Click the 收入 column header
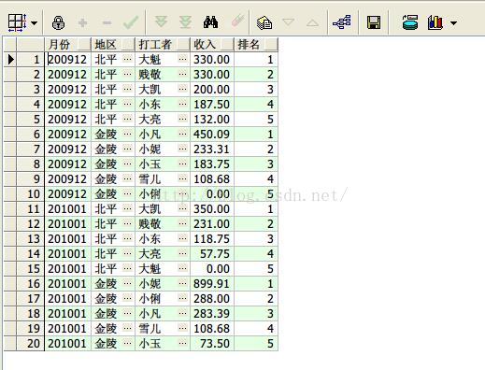485x370 pixels. tap(212, 44)
